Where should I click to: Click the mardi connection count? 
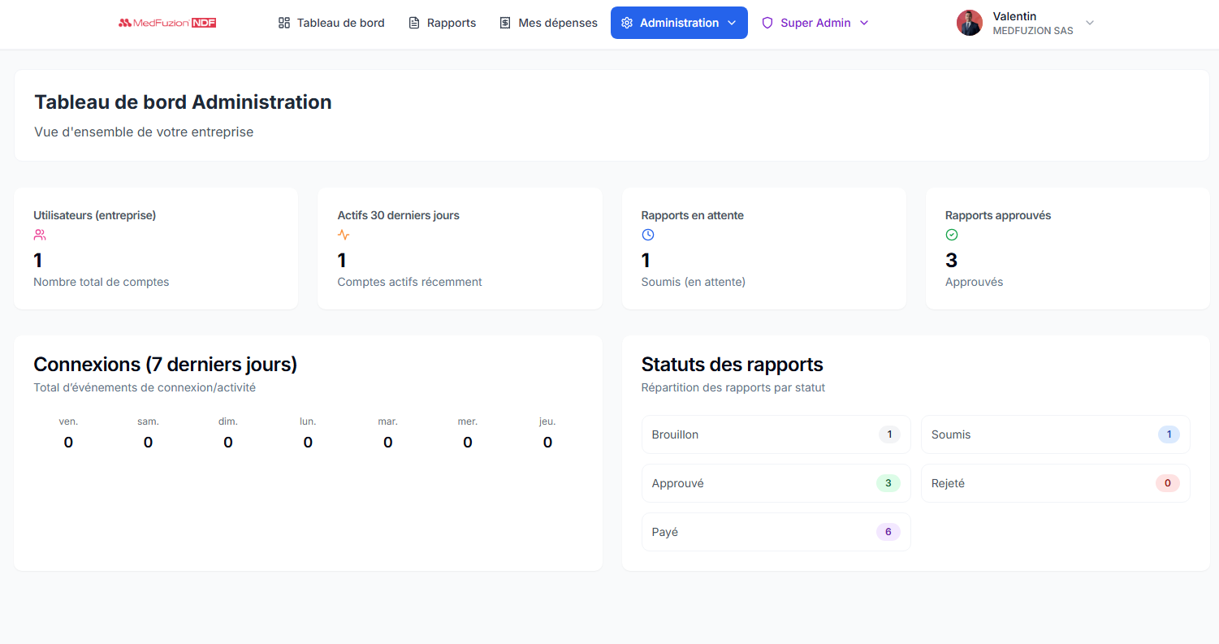(x=387, y=443)
